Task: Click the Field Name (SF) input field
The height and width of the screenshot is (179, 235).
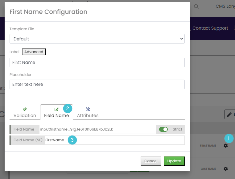Action: [x=114, y=140]
